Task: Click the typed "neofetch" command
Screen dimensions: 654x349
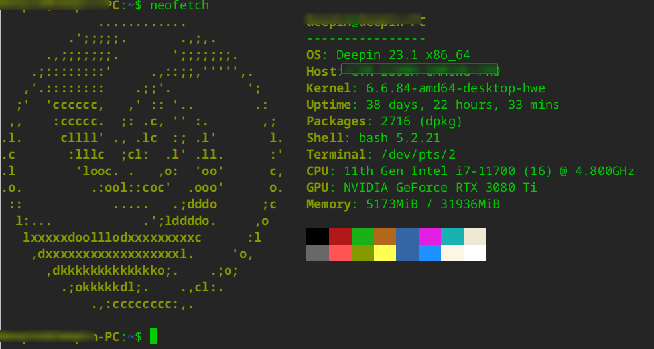Action: click(x=179, y=5)
